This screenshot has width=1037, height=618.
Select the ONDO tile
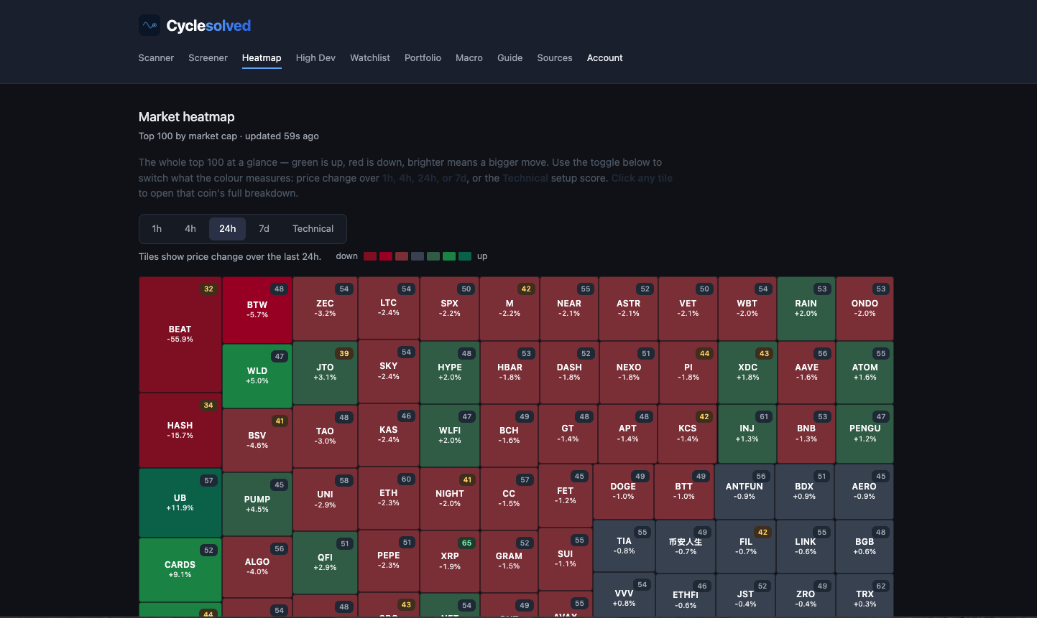point(865,309)
